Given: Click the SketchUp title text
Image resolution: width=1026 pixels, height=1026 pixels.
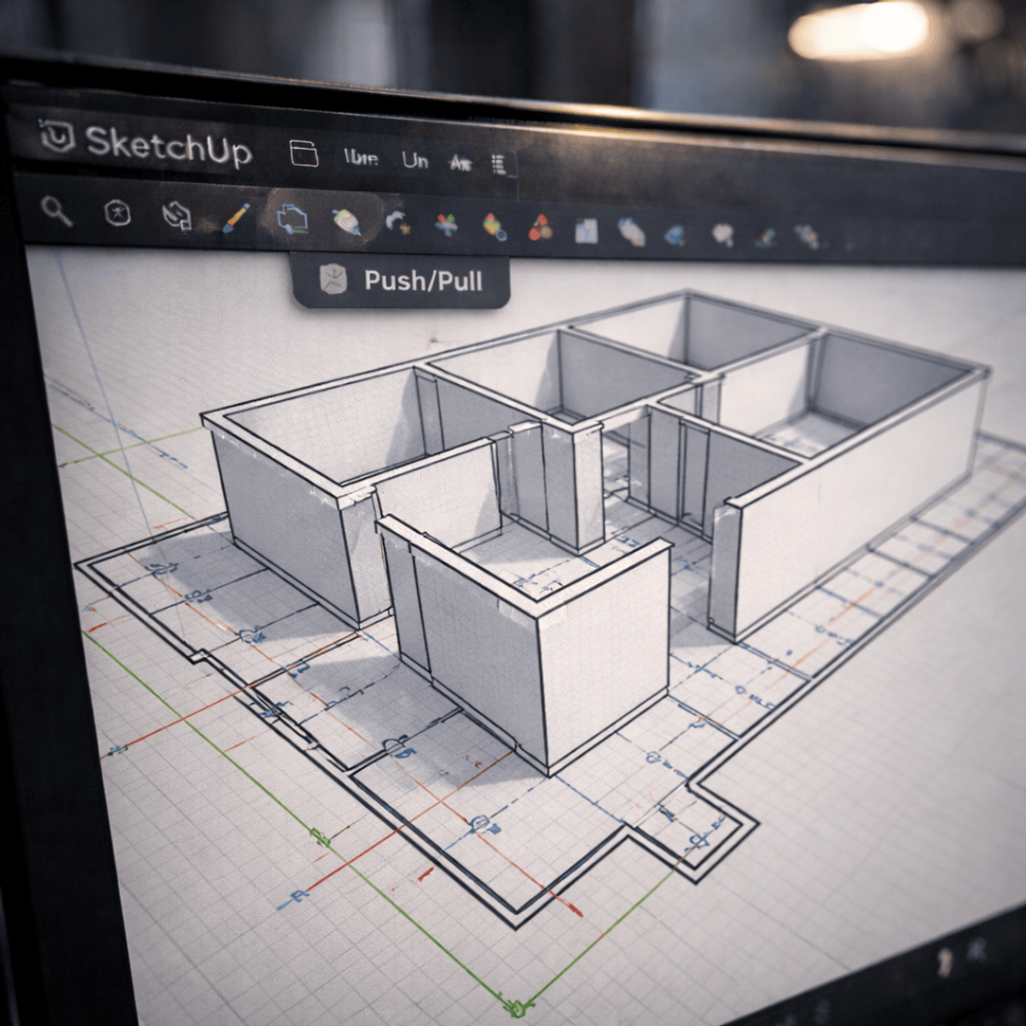Looking at the screenshot, I should point(169,145).
